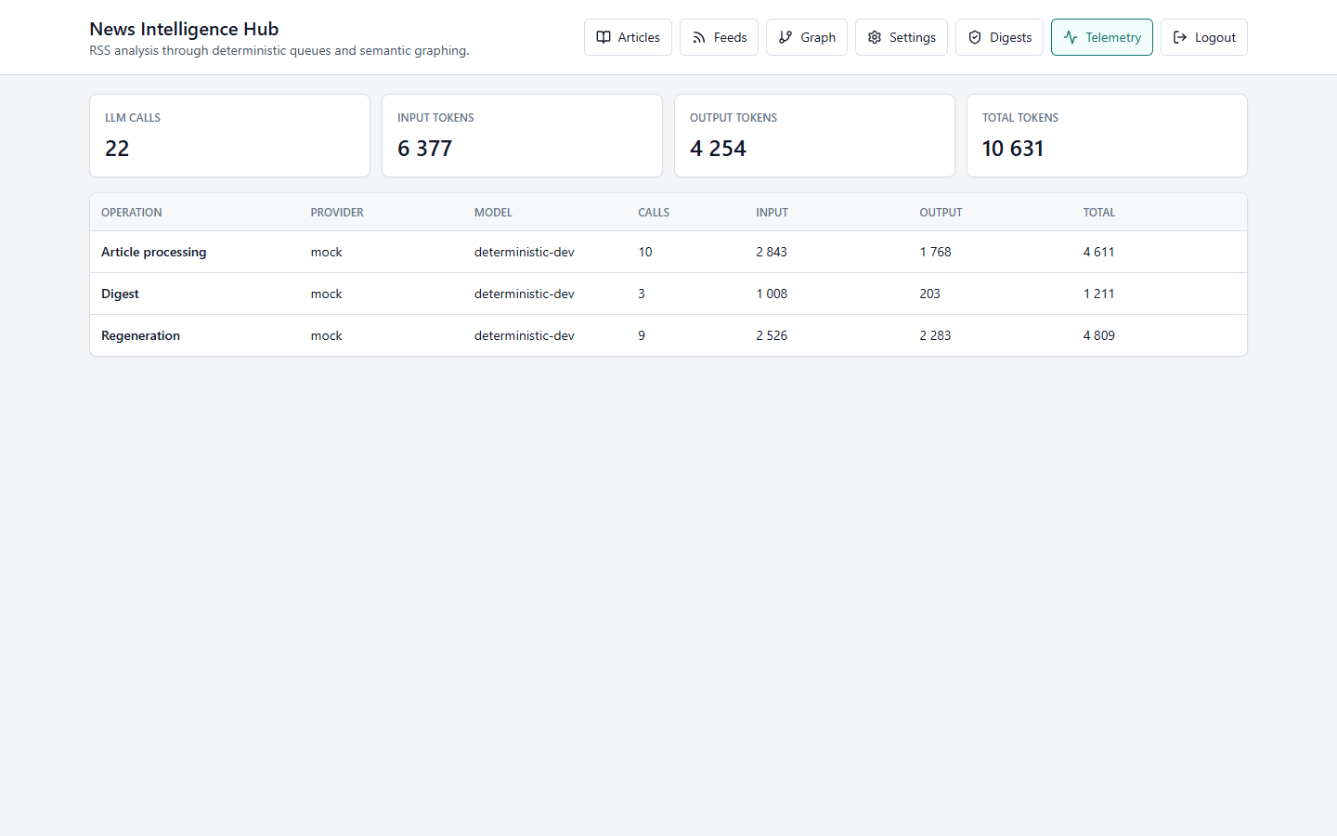Click the Total Tokens stat card
The height and width of the screenshot is (836, 1337).
pyautogui.click(x=1107, y=136)
